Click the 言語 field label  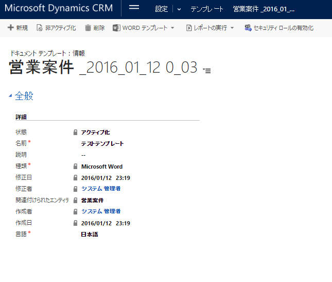[x=21, y=234]
